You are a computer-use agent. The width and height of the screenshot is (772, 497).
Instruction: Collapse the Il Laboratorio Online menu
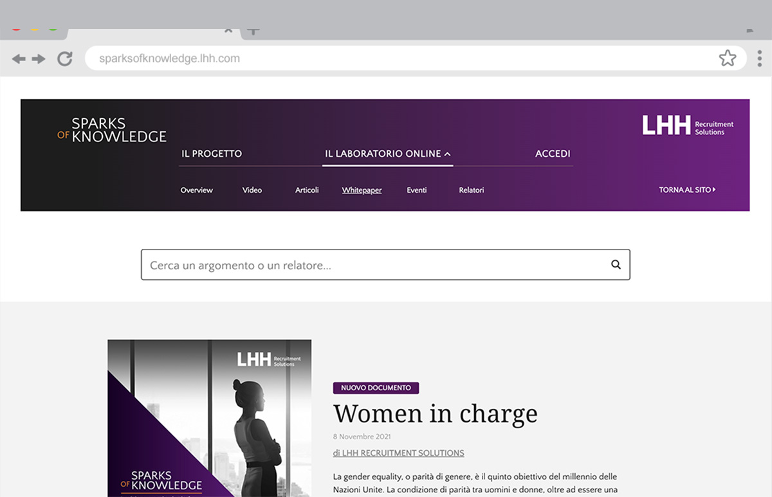click(x=387, y=154)
